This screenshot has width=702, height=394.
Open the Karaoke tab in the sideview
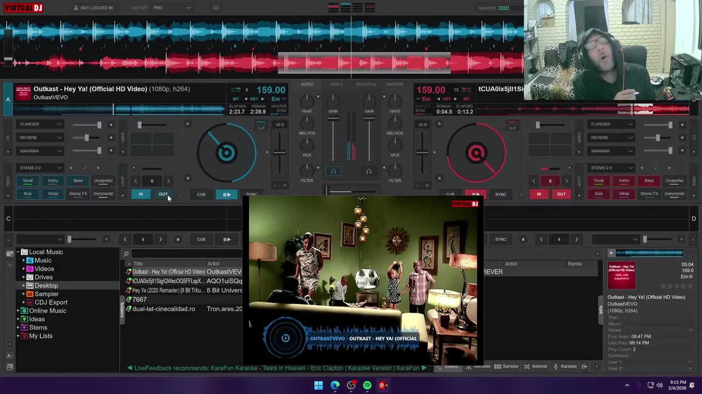coord(565,367)
